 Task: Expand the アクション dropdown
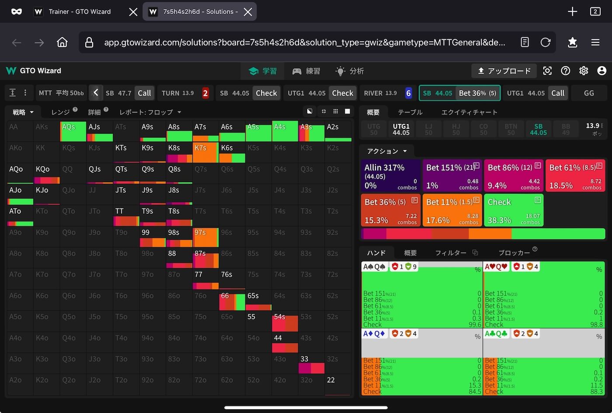click(386, 151)
